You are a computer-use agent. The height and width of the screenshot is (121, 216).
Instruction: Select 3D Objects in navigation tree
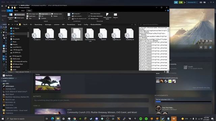coord(15,28)
